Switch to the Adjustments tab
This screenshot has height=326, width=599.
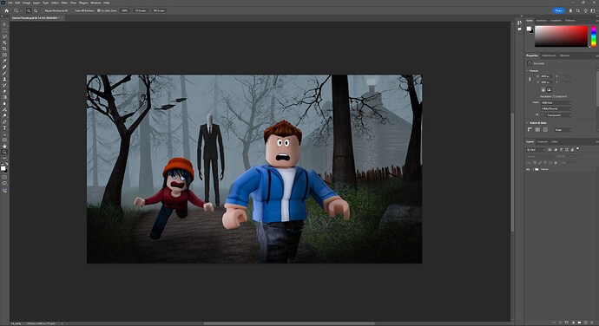tap(549, 55)
